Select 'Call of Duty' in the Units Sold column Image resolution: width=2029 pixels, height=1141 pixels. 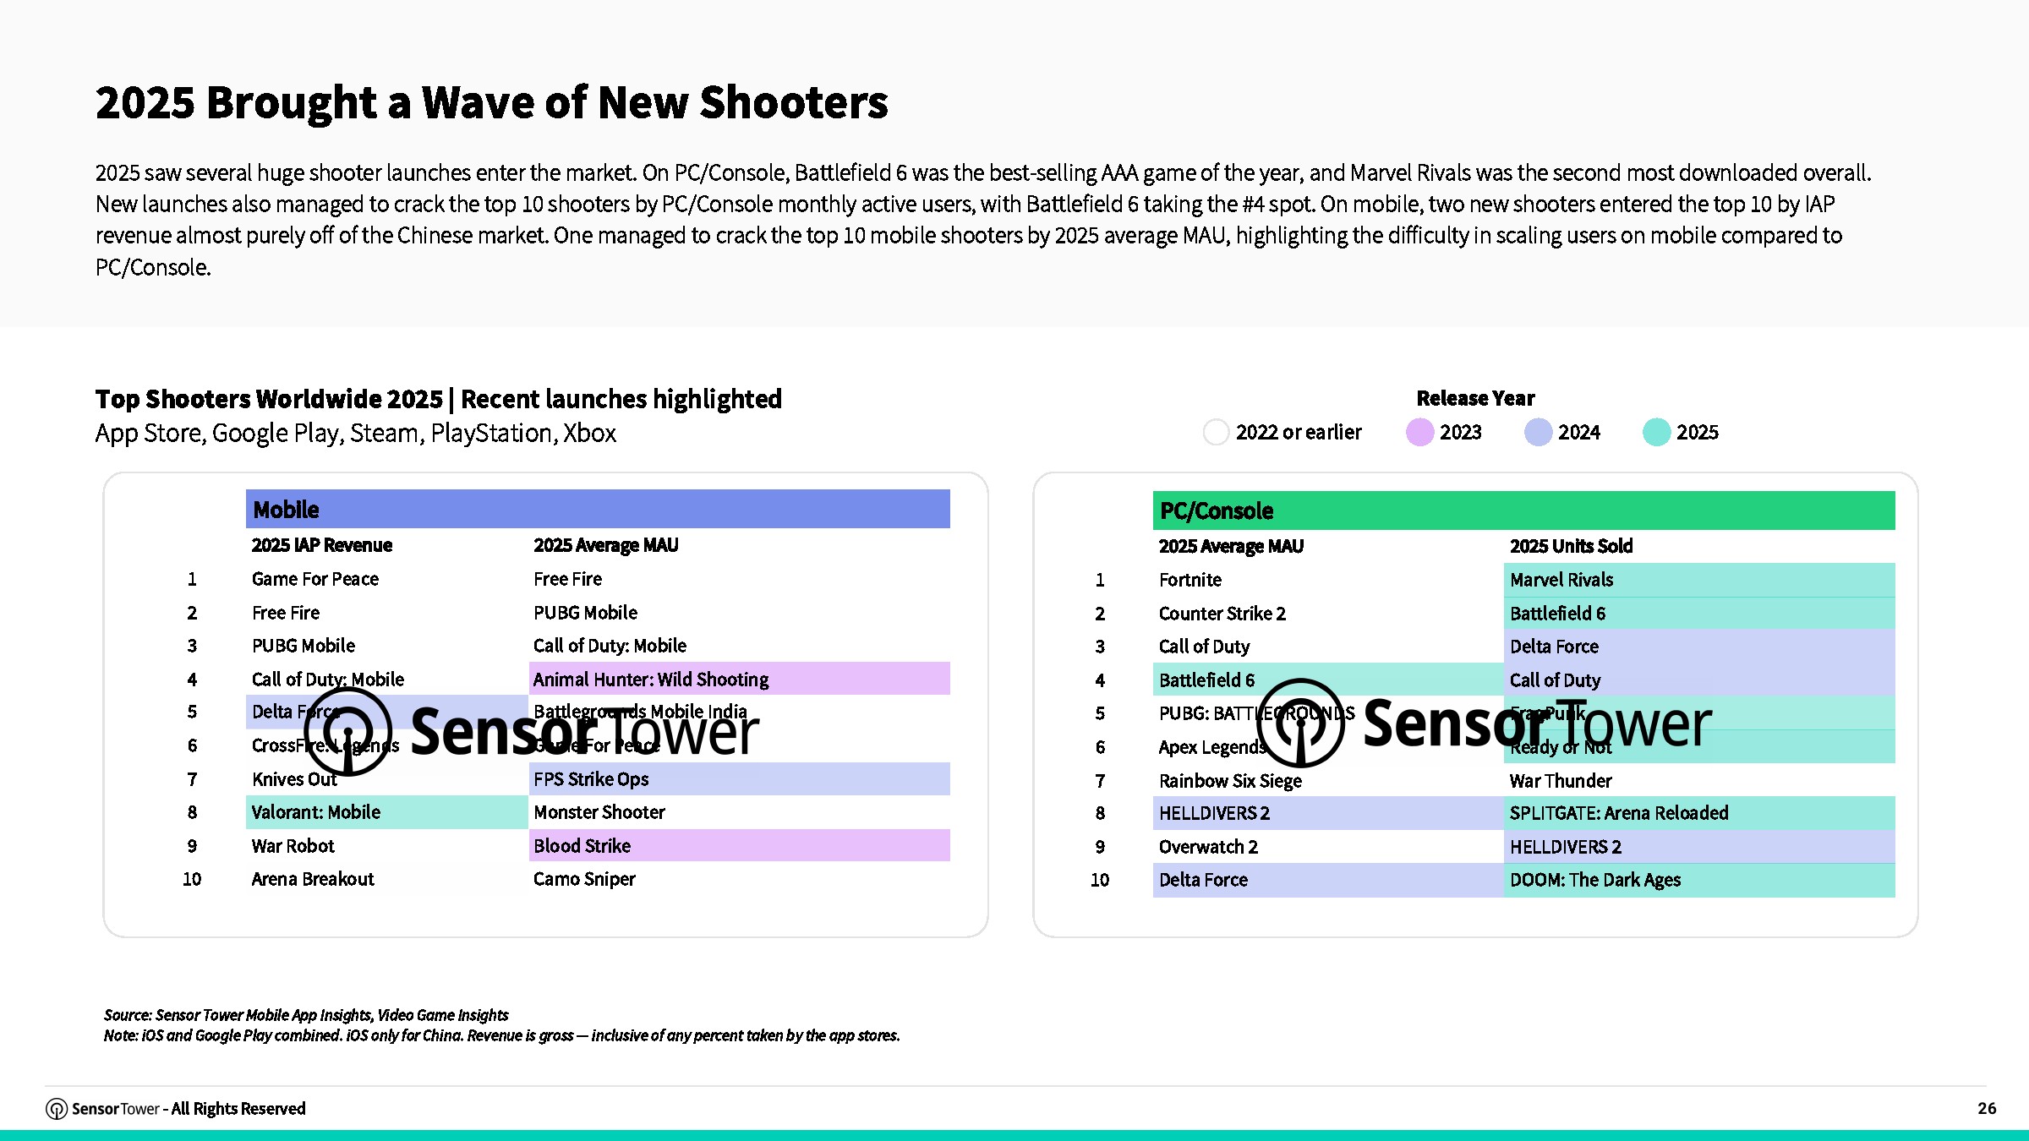(1699, 680)
